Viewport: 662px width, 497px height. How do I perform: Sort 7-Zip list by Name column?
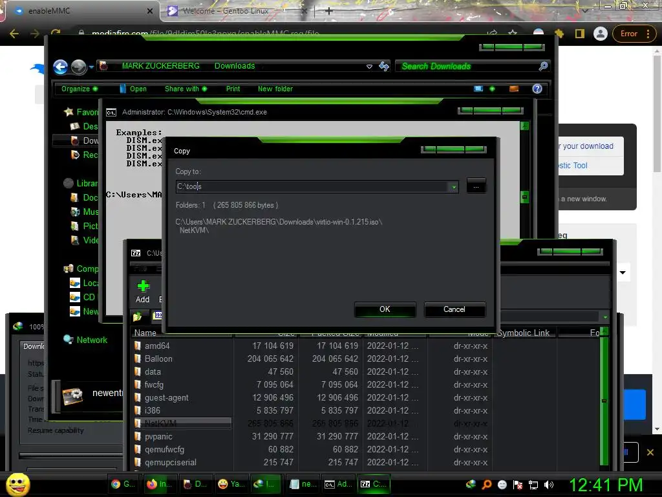145,333
